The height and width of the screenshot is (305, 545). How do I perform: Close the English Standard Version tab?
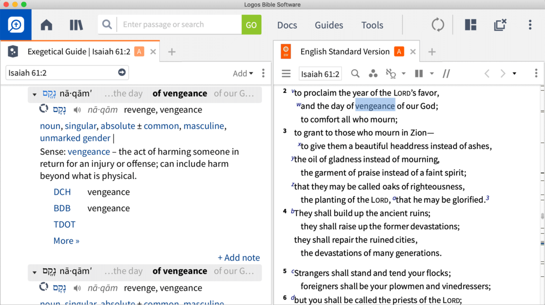pyautogui.click(x=413, y=52)
